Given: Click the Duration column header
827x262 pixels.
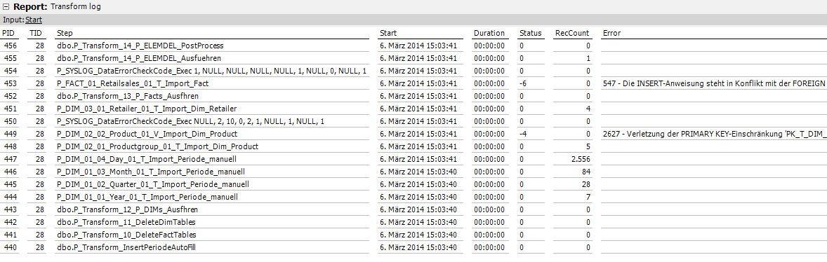Looking at the screenshot, I should pyautogui.click(x=489, y=33).
